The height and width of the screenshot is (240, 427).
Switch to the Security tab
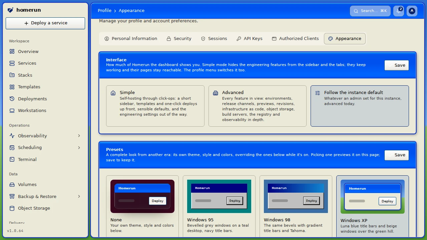pos(179,39)
